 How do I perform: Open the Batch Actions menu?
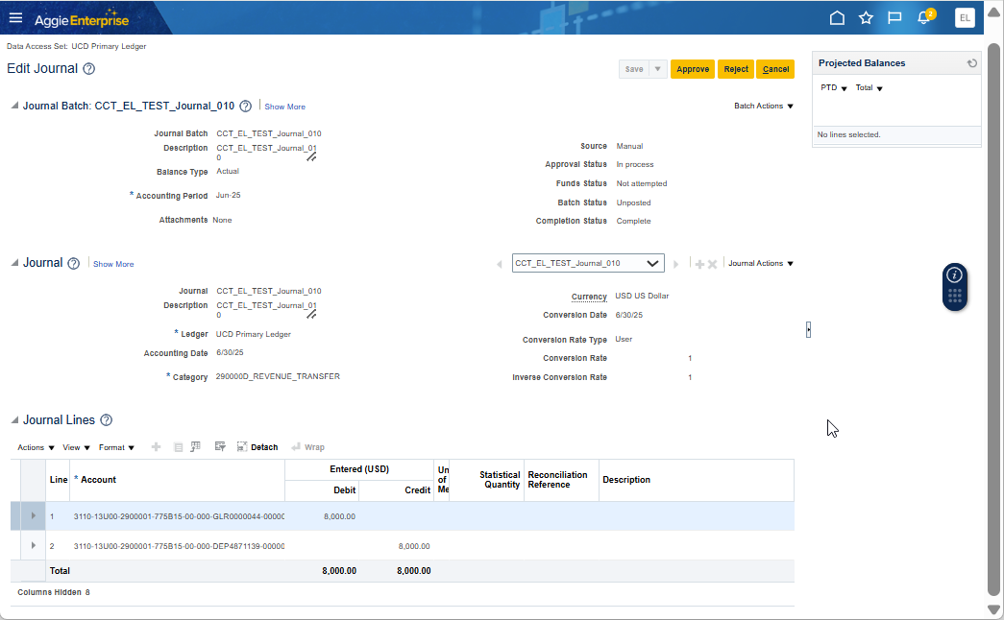(x=764, y=107)
